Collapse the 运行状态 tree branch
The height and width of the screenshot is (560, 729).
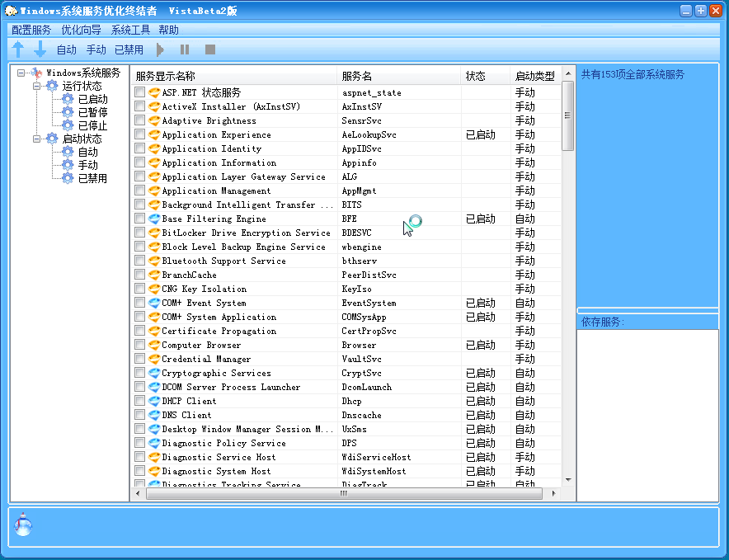[37, 86]
